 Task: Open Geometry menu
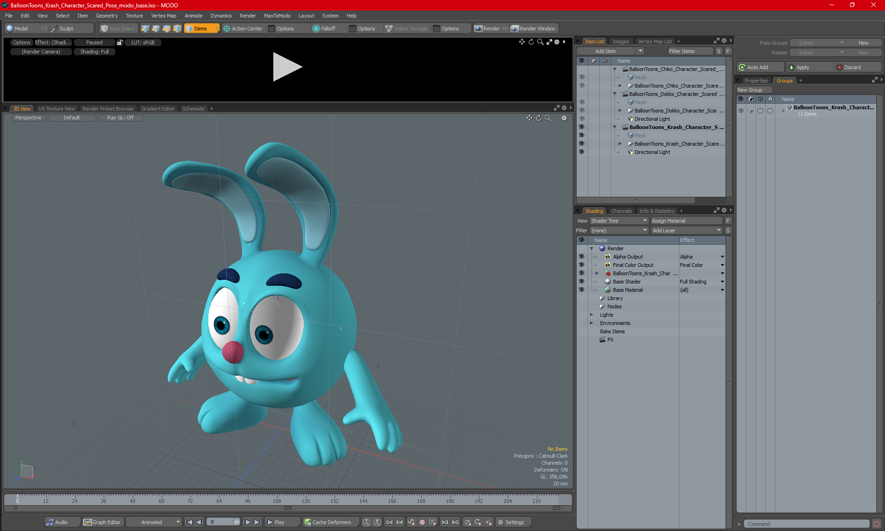click(106, 16)
